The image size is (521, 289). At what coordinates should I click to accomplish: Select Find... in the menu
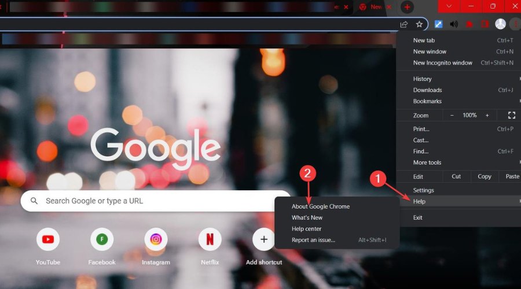458,151
